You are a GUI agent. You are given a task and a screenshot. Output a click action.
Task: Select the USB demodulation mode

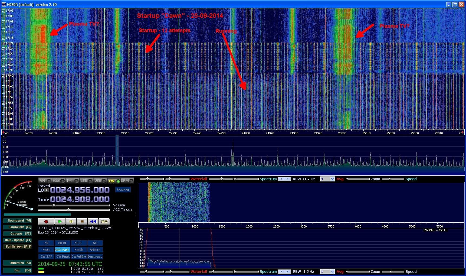[100, 181]
